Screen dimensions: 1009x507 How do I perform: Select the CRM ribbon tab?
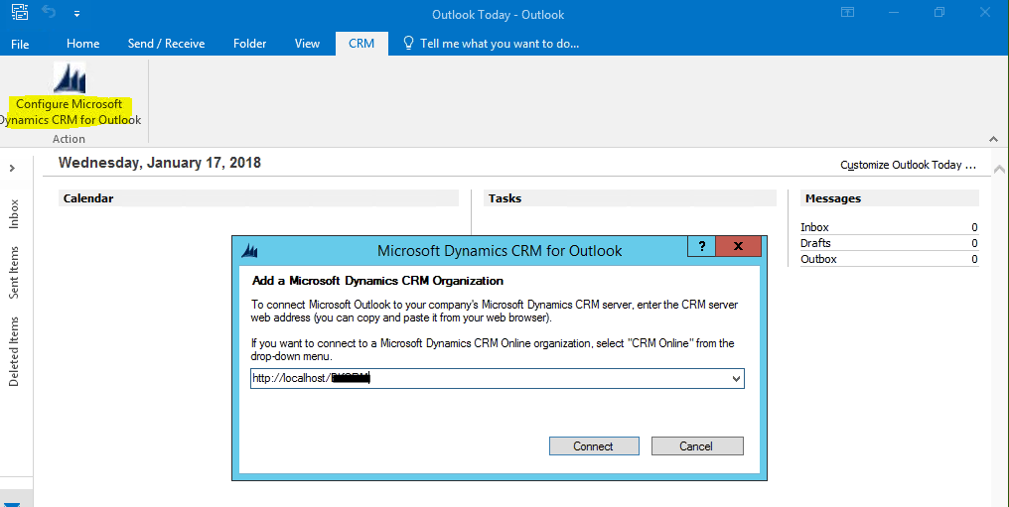click(x=361, y=44)
